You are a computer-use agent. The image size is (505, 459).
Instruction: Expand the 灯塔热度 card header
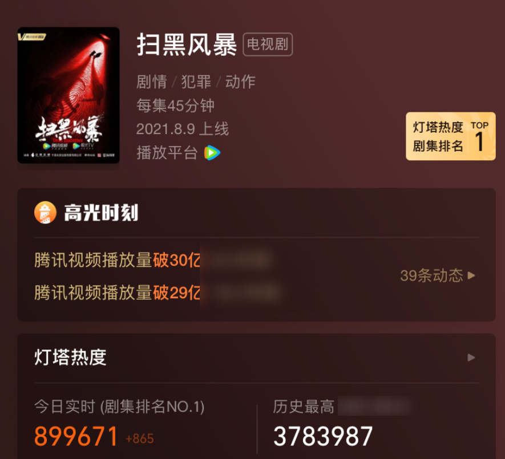[x=256, y=358]
